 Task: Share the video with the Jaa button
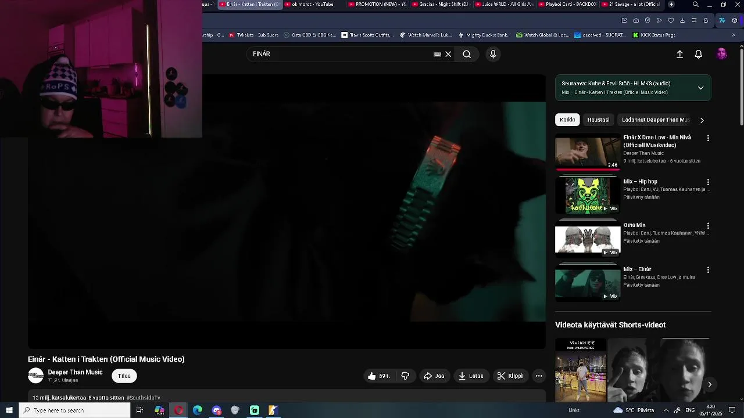click(x=434, y=376)
